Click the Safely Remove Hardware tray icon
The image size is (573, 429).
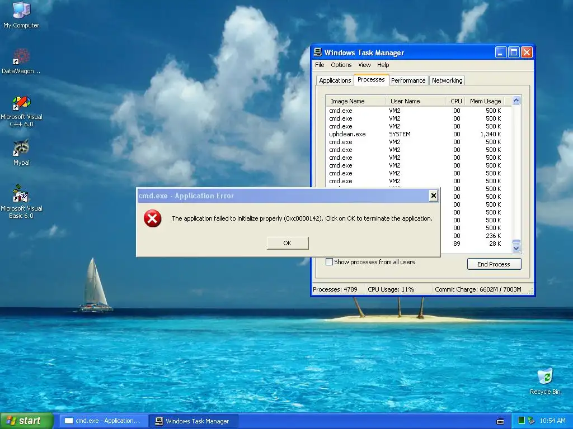(x=531, y=421)
